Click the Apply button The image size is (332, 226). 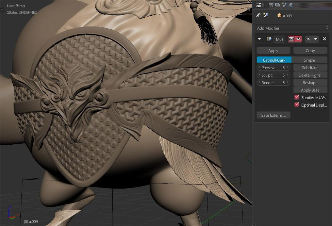273,51
